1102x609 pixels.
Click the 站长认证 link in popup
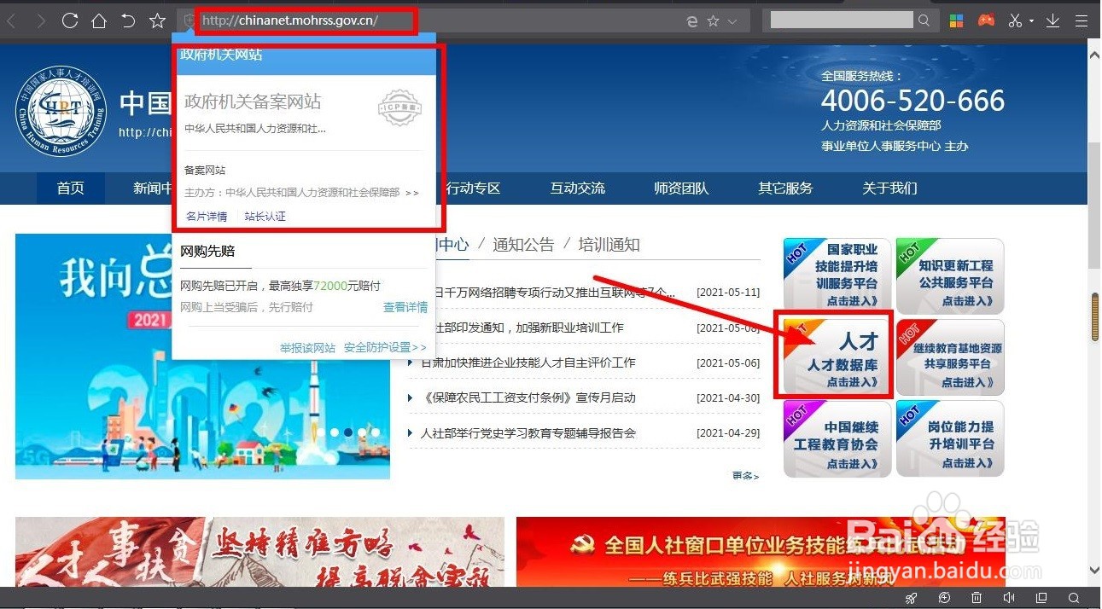tap(265, 217)
